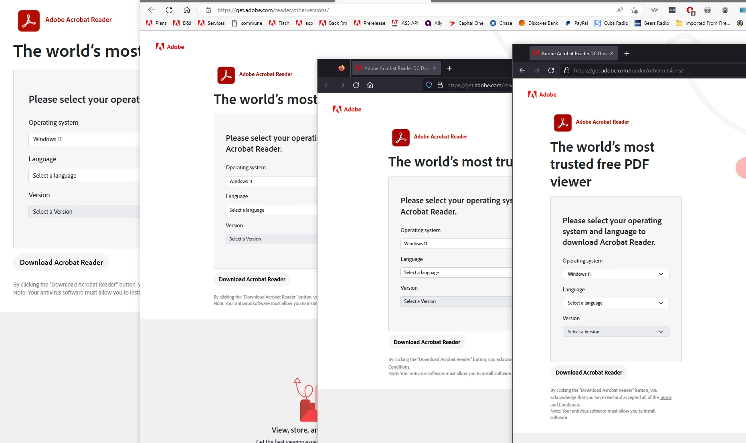746x443 pixels.
Task: Open the Bears Radio bookmark
Action: click(x=652, y=23)
